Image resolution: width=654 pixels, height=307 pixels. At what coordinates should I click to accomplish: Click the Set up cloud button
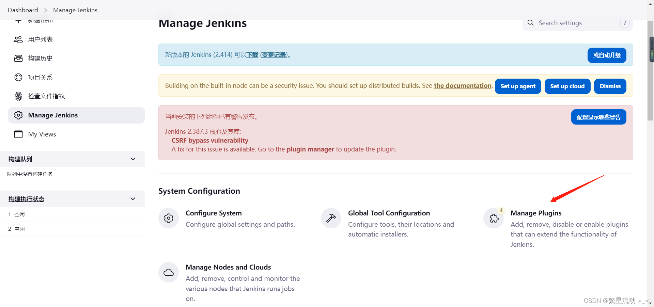point(567,86)
